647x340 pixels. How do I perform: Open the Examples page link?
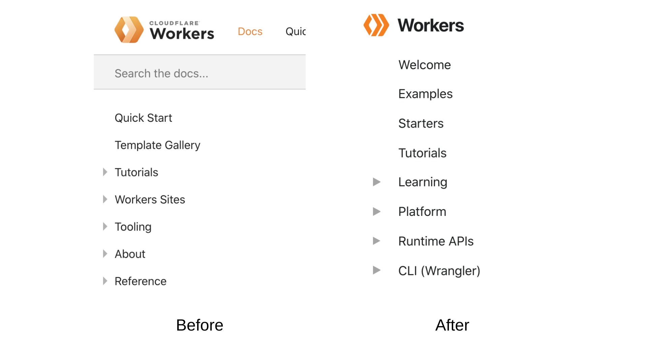coord(426,94)
